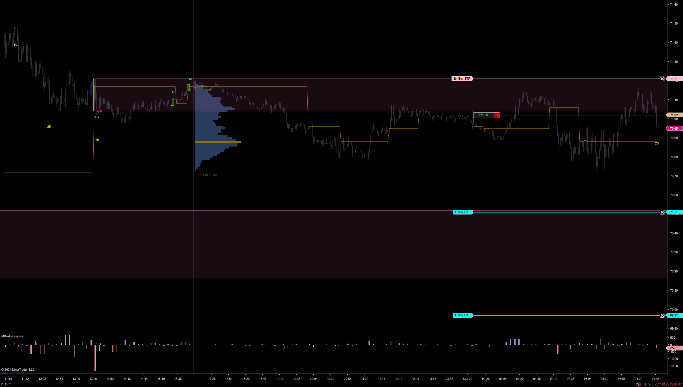This screenshot has height=387, width=683.
Task: Select the 3s Buy STP order flag
Action: (462, 79)
